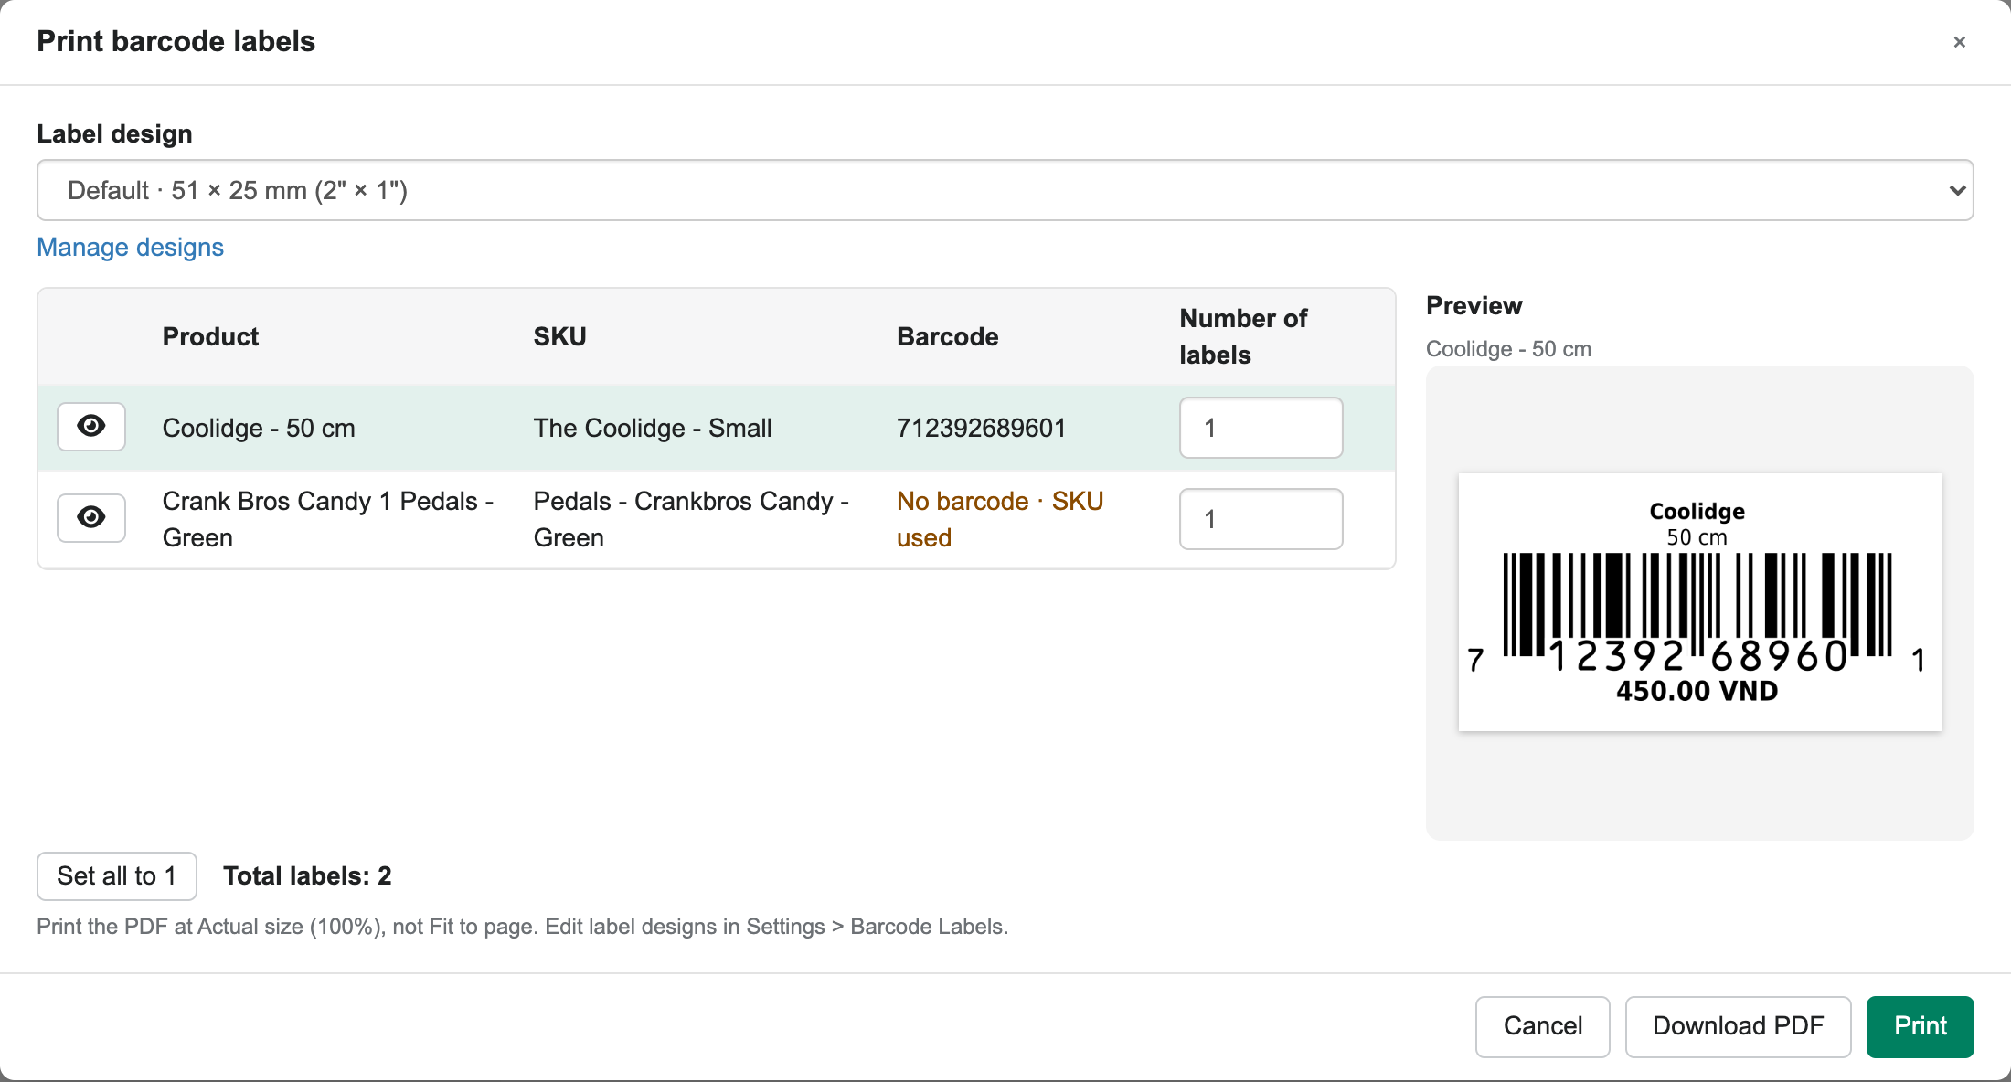Screen dimensions: 2011x1082
Task: Click the Manage designs link
Action: pyautogui.click(x=130, y=247)
